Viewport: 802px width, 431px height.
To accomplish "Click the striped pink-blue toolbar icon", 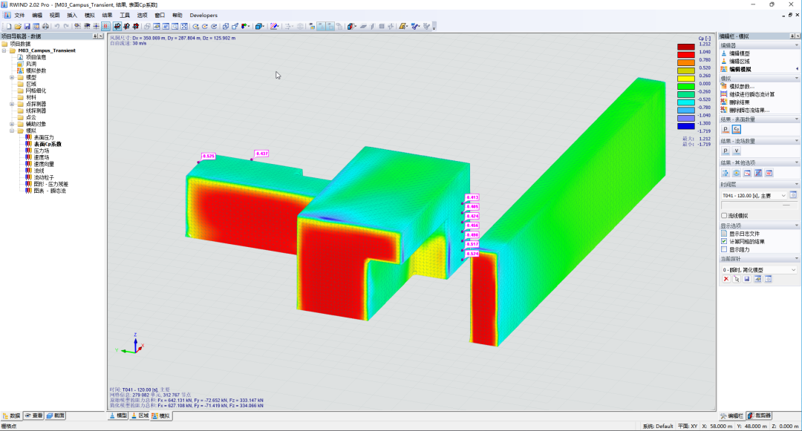I will (x=274, y=26).
